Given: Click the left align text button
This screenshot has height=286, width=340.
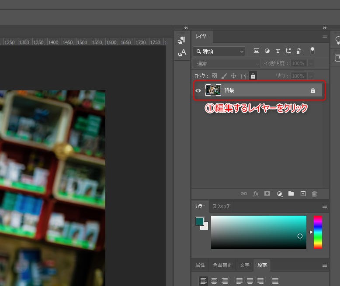Looking at the screenshot, I should click(203, 281).
